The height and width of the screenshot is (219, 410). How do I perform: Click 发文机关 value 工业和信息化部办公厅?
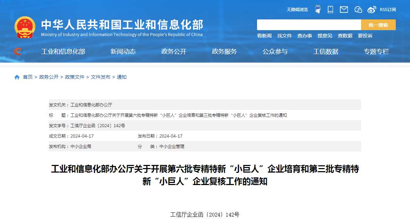[91, 105]
